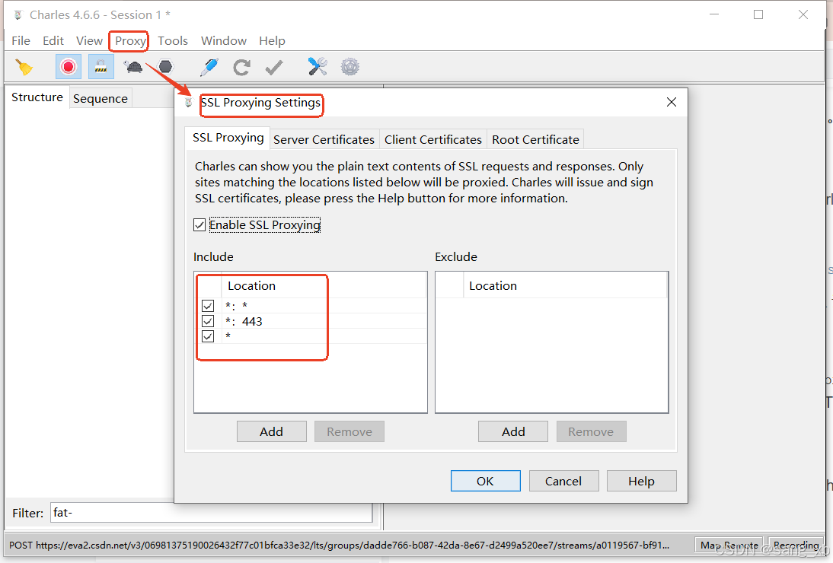The width and height of the screenshot is (833, 563).
Task: Click the Location header in Include list
Action: coord(324,285)
